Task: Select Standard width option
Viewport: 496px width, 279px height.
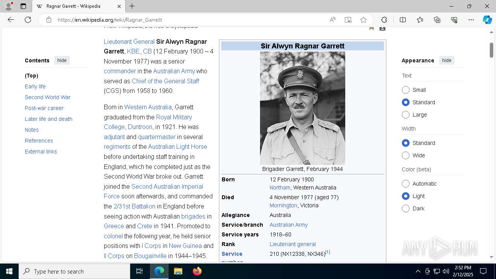Action: (406, 143)
